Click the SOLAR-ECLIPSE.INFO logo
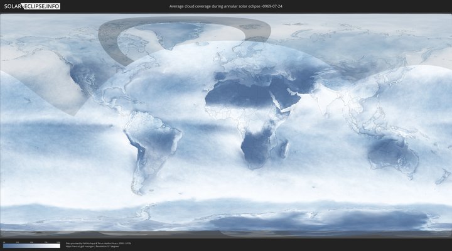The height and width of the screenshot is (251, 452). [32, 6]
